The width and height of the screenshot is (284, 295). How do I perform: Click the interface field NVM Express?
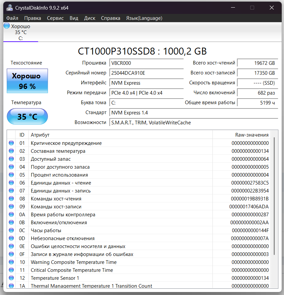(x=146, y=83)
